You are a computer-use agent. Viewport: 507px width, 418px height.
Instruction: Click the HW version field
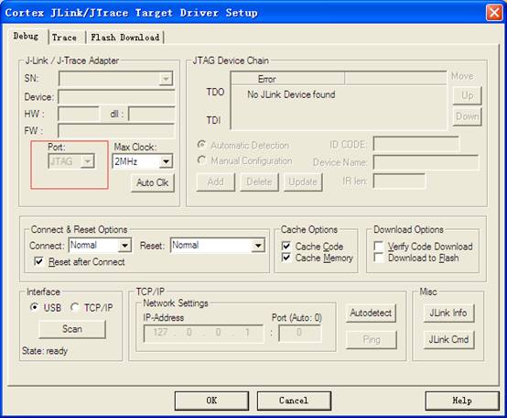tap(79, 114)
